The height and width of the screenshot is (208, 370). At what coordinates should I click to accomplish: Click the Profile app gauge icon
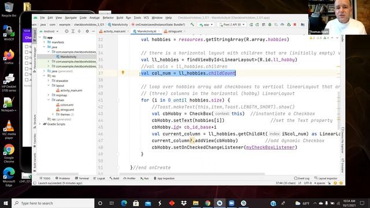(282, 24)
